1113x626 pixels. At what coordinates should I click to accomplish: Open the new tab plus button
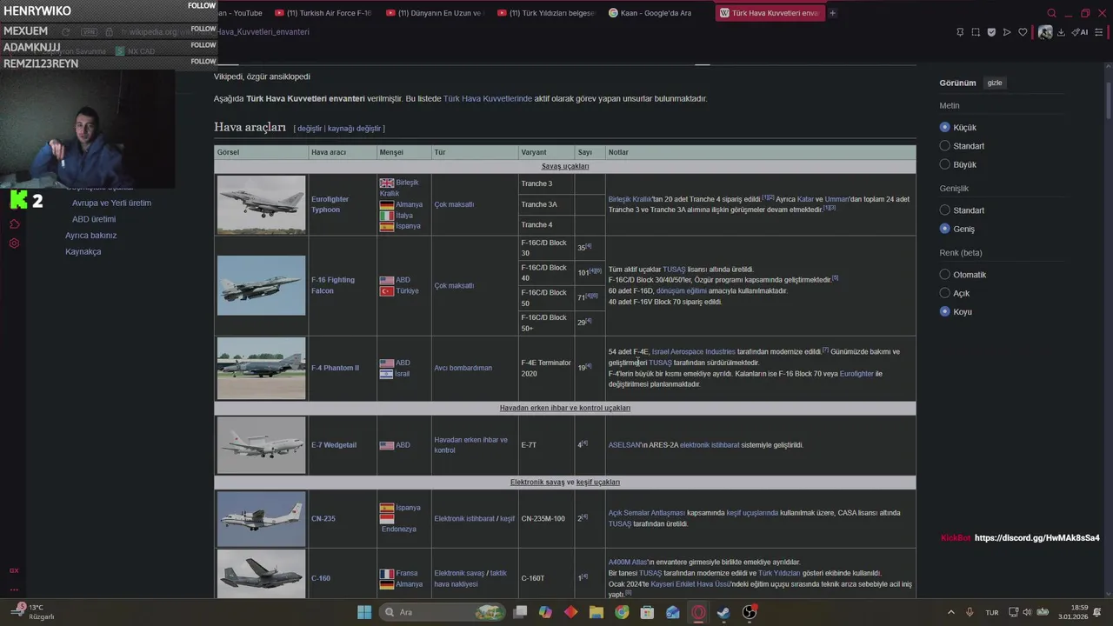pyautogui.click(x=832, y=13)
